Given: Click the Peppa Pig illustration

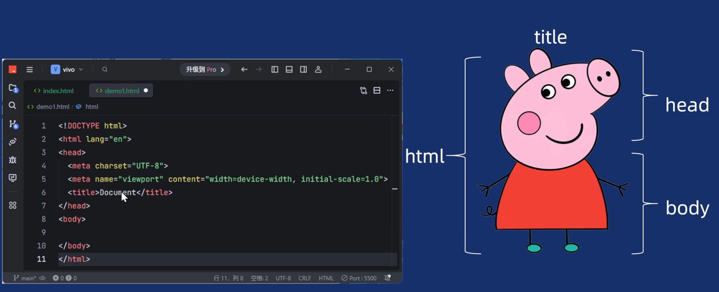Looking at the screenshot, I should pos(553,151).
